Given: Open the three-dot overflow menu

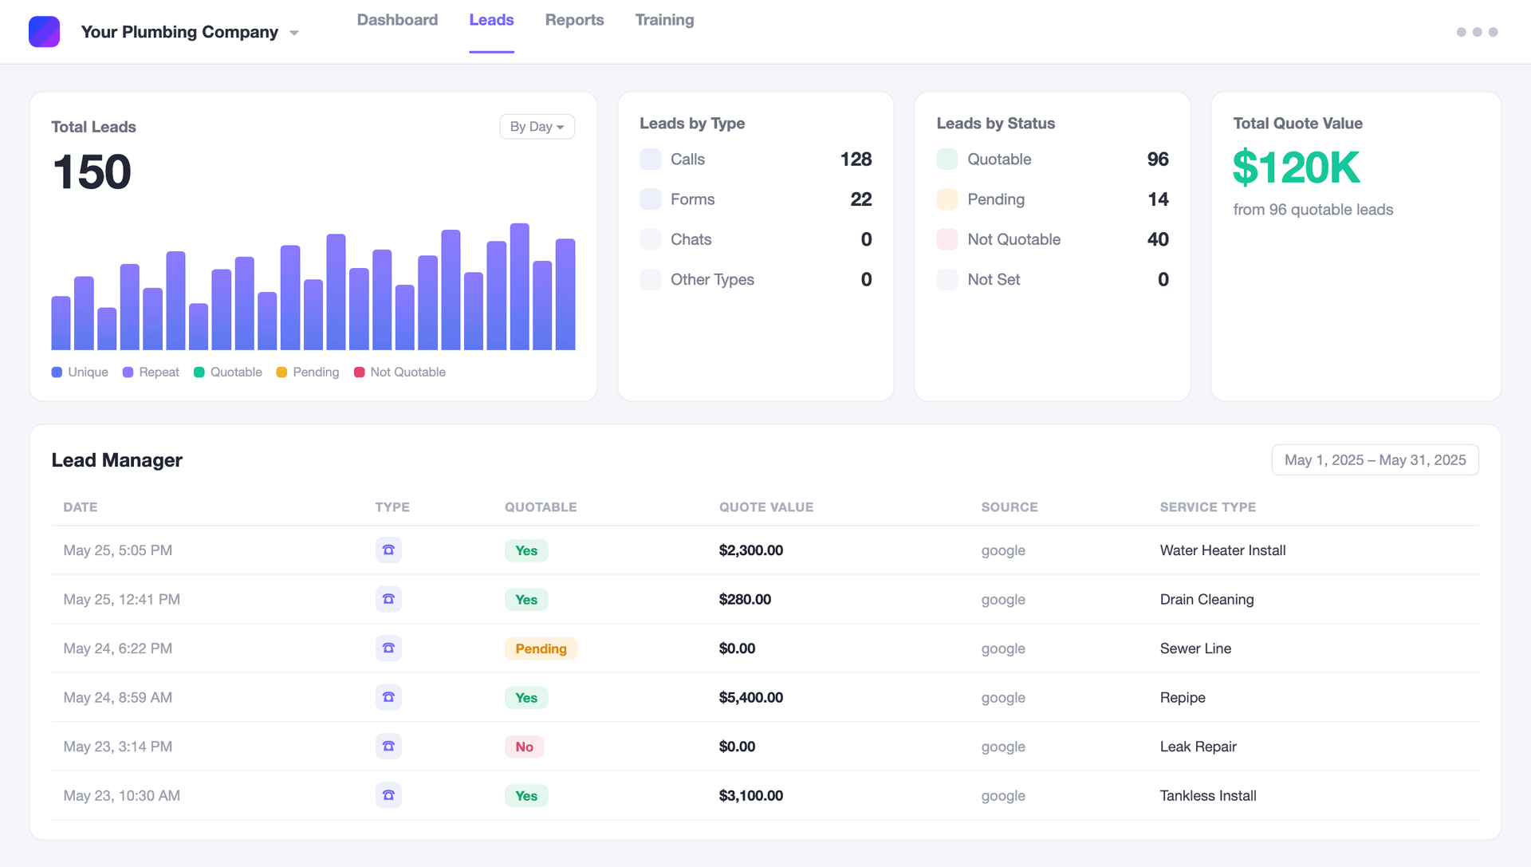Looking at the screenshot, I should click(1477, 32).
